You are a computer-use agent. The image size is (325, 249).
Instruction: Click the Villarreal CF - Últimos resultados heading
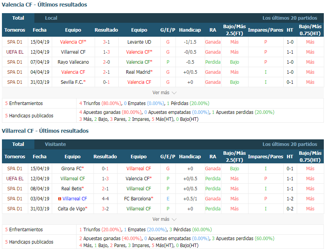[x=45, y=131]
